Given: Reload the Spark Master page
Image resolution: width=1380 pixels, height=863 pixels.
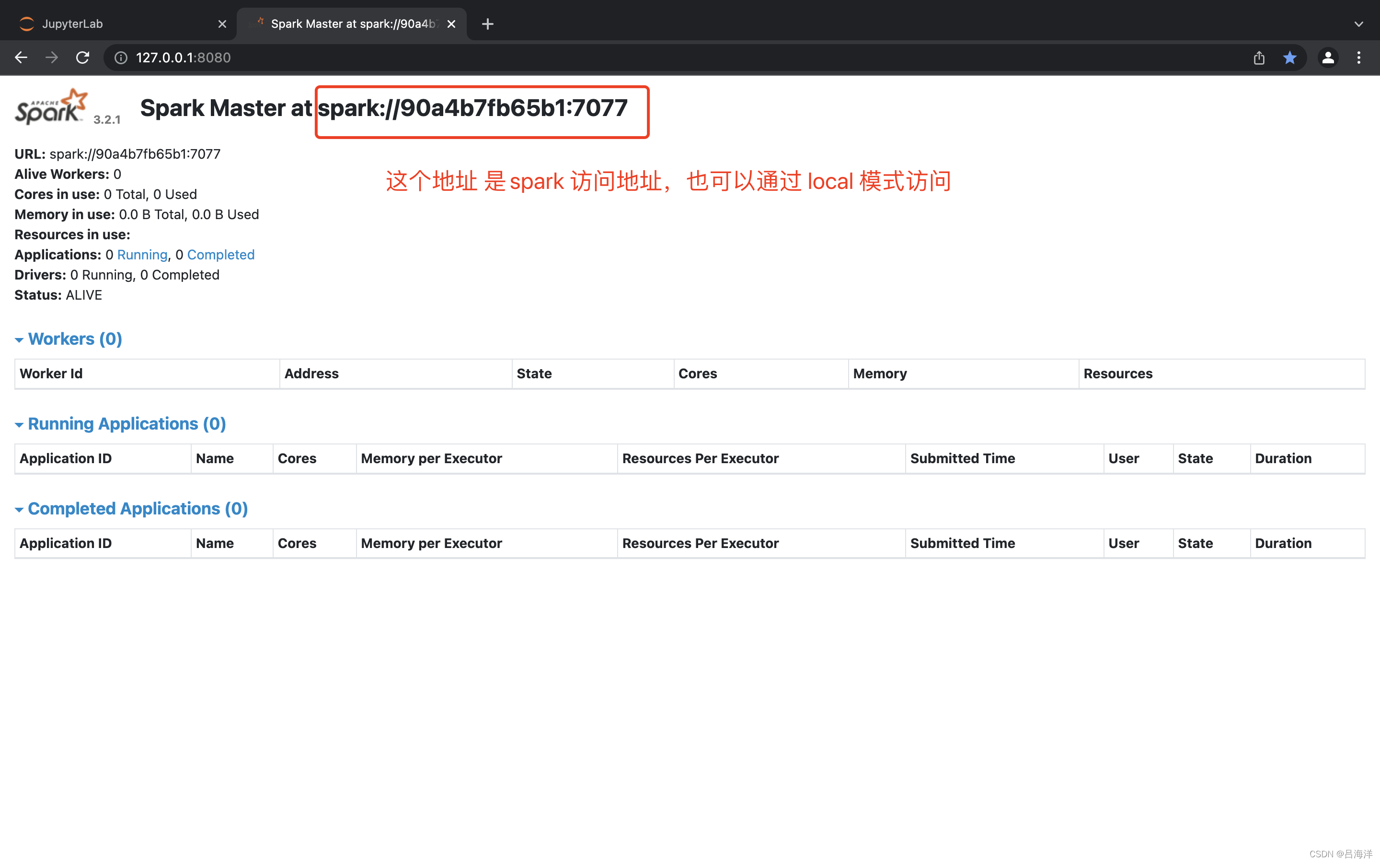Looking at the screenshot, I should tap(82, 57).
